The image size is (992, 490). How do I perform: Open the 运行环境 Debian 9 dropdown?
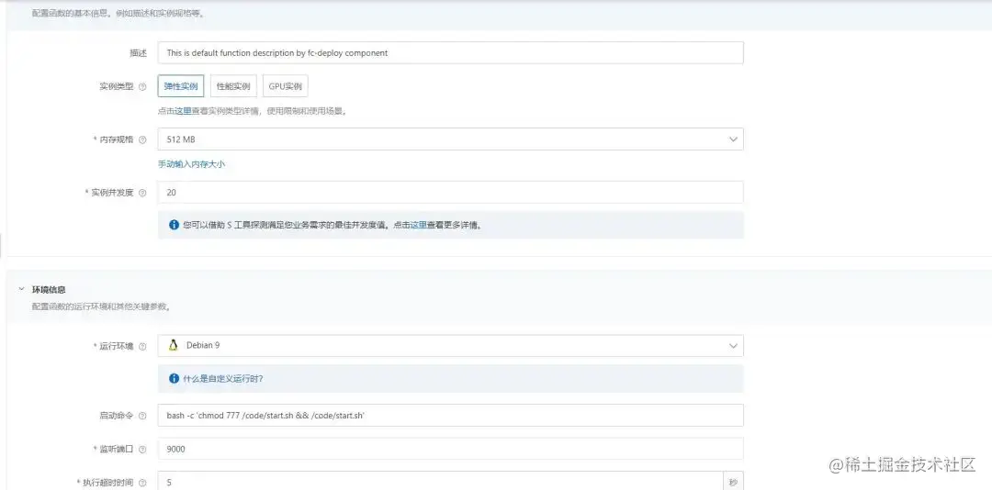tap(450, 346)
